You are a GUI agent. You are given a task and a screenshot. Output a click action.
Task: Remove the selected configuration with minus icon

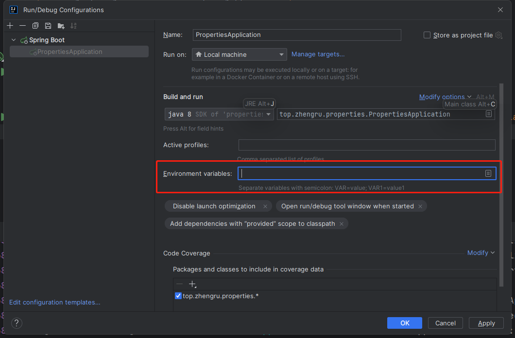click(x=22, y=26)
